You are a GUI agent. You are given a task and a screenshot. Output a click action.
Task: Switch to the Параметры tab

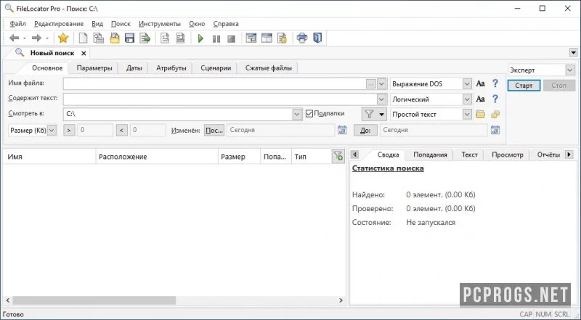point(94,67)
